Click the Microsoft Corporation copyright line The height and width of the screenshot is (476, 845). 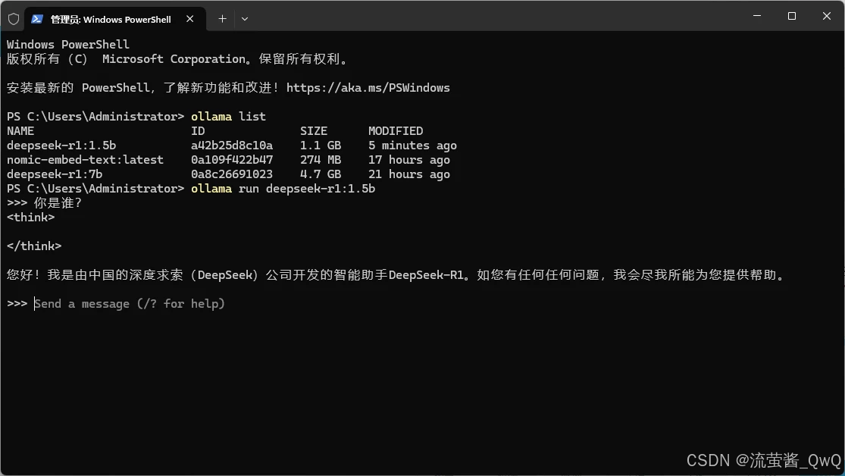pyautogui.click(x=178, y=59)
